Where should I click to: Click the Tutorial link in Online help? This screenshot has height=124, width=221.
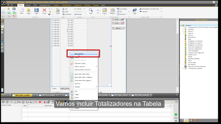(143, 11)
